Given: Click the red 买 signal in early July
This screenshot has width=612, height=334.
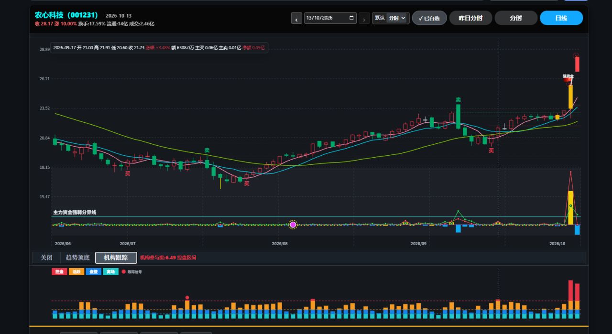Looking at the screenshot, I should tap(128, 173).
